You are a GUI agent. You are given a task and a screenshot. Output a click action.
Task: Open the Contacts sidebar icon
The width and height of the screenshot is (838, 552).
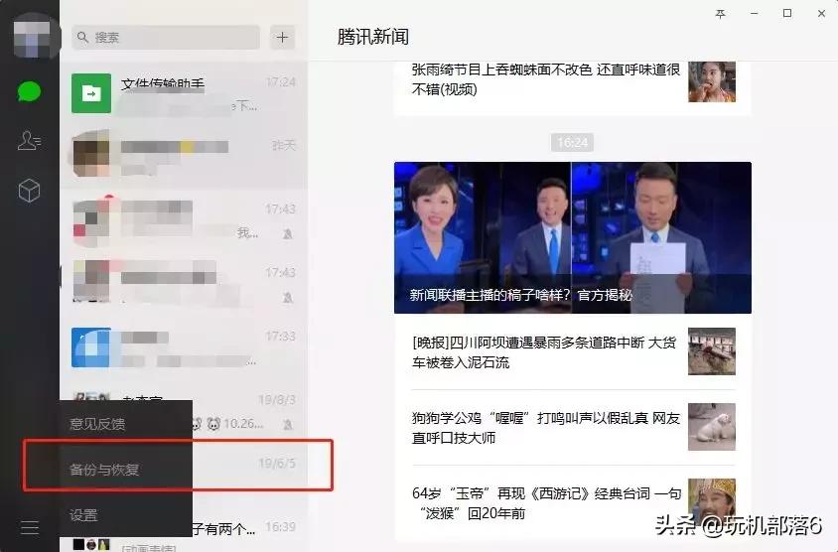pyautogui.click(x=29, y=141)
